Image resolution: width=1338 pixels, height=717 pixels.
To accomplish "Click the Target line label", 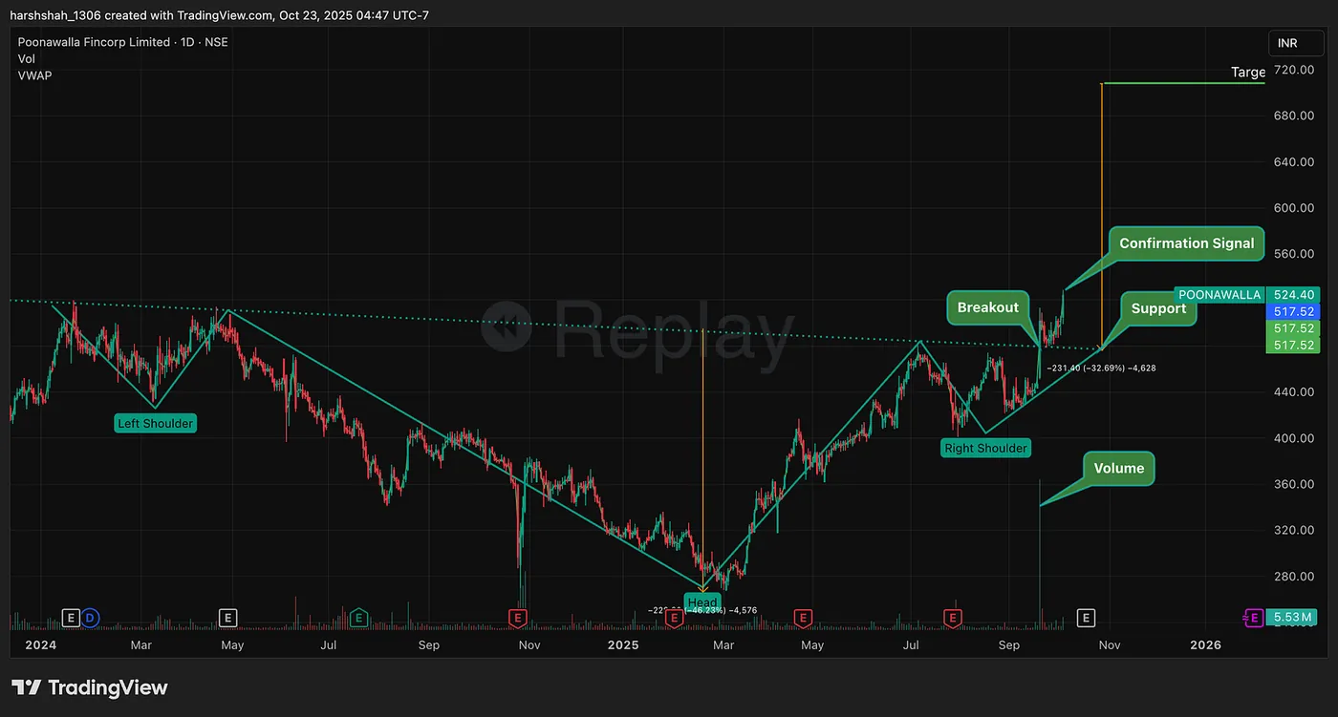I will (1248, 73).
